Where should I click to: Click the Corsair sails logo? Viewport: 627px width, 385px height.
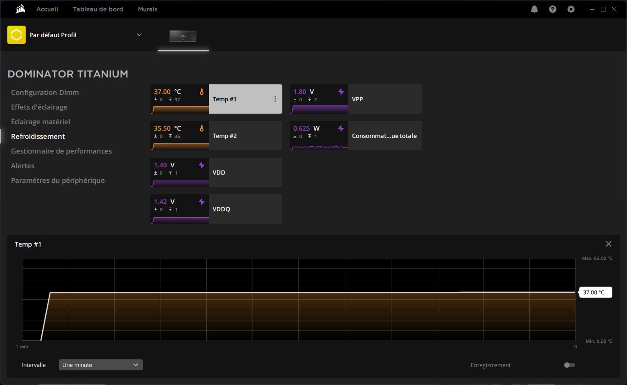20,9
